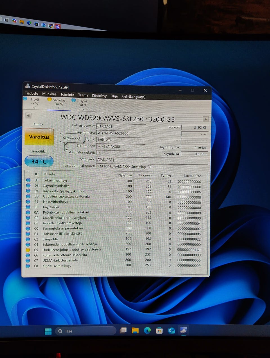Launch Microsoft Edge from bottom taskbar
The width and height of the screenshot is (270, 358).
click(x=147, y=330)
